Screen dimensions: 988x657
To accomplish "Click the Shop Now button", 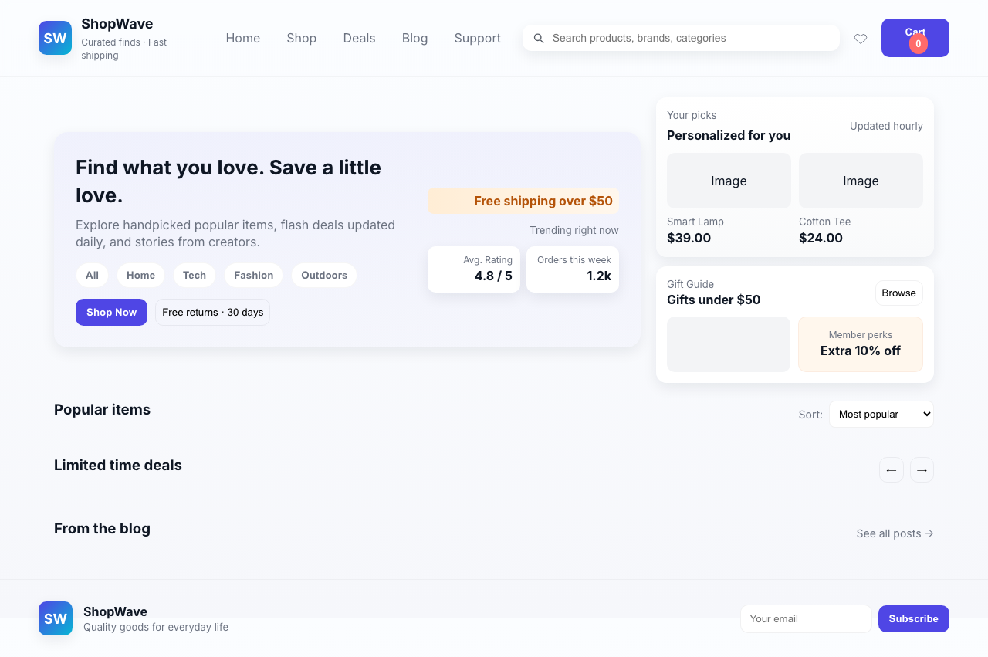I will coord(111,312).
